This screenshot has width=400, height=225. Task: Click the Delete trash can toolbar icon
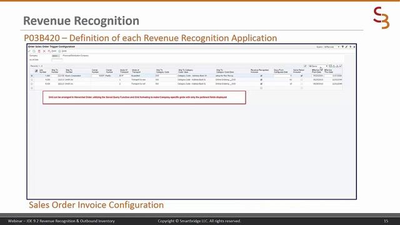(39, 51)
